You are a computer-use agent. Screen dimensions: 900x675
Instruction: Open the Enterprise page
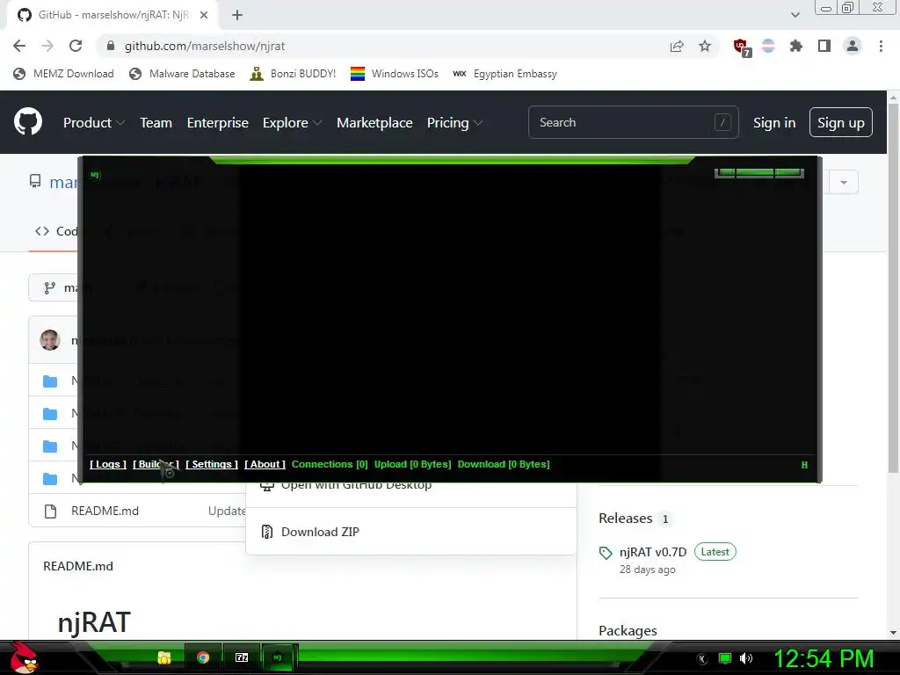(218, 123)
